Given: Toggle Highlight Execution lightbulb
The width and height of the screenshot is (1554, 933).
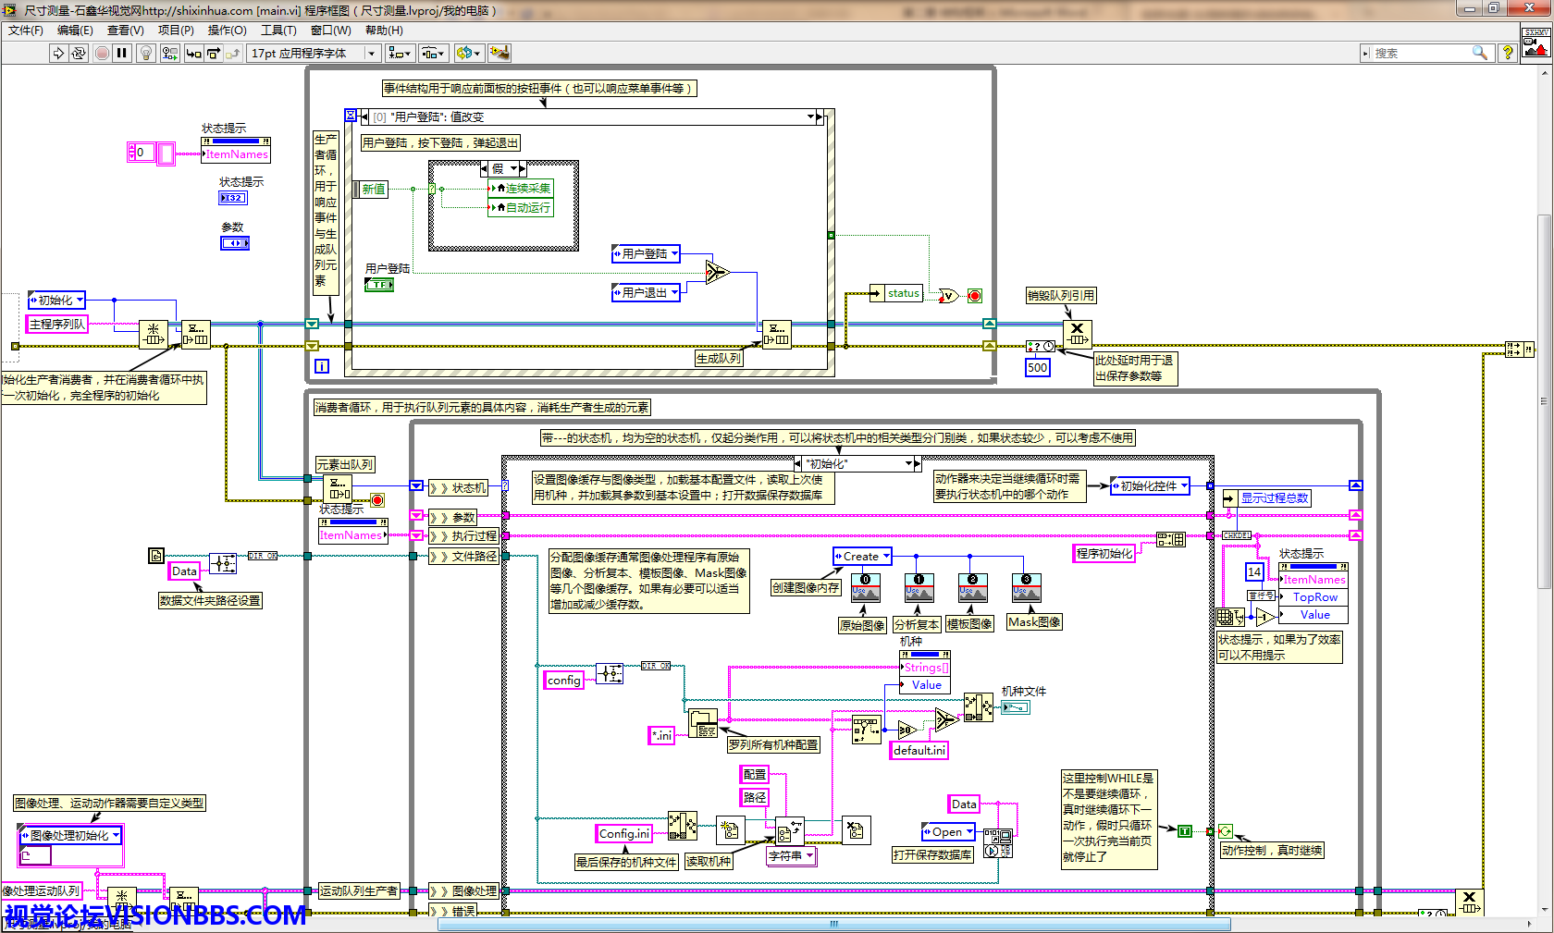Looking at the screenshot, I should [x=145, y=54].
